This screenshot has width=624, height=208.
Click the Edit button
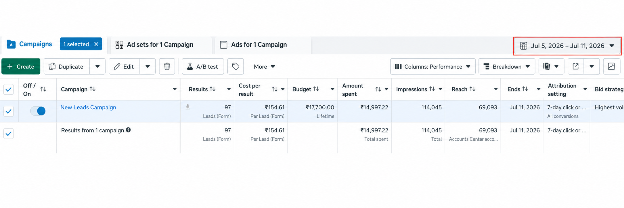tap(125, 67)
